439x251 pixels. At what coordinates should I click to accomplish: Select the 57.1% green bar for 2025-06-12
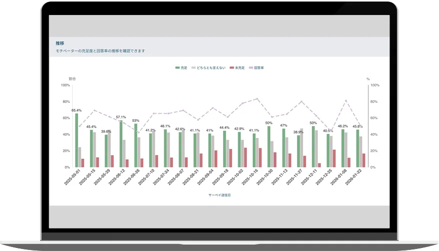click(x=121, y=144)
